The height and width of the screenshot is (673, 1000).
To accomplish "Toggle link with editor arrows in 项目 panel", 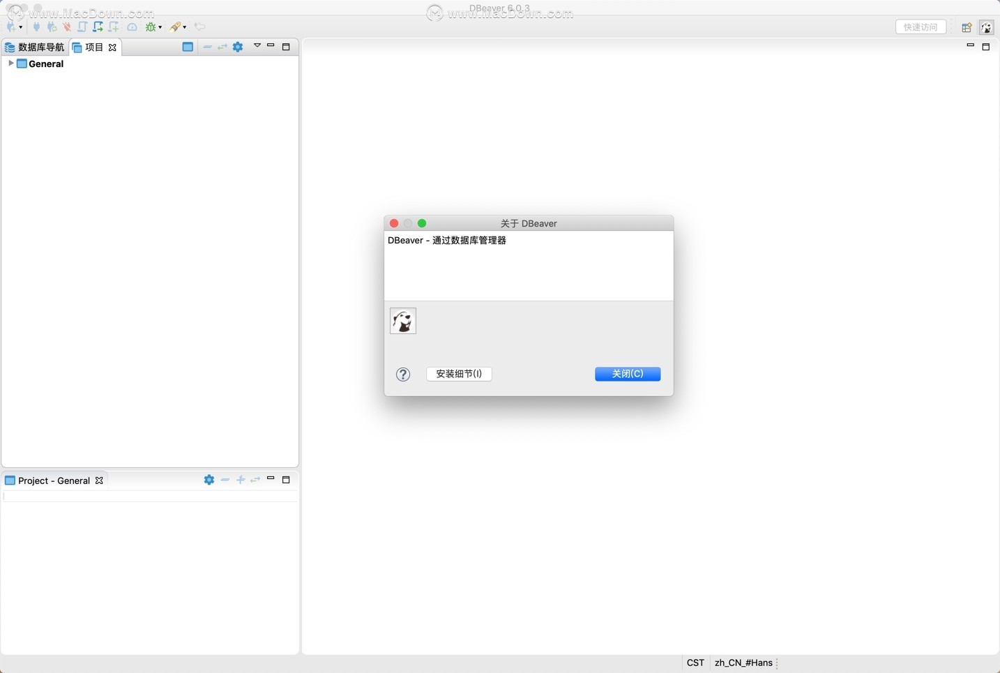I will click(222, 47).
